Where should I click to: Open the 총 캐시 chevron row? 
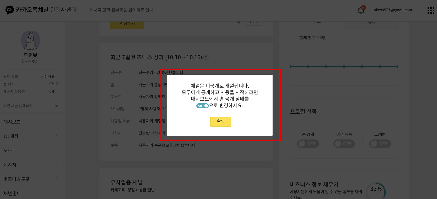[x=30, y=84]
